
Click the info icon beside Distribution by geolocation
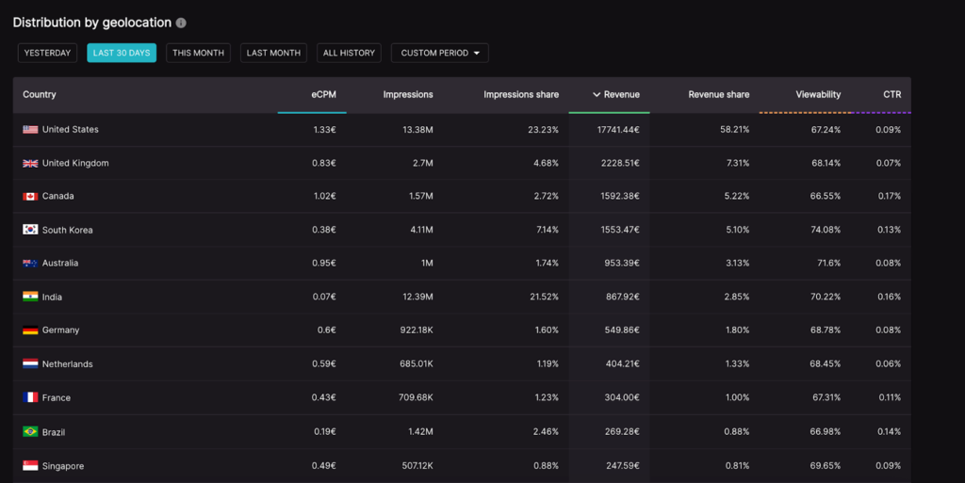click(x=181, y=23)
